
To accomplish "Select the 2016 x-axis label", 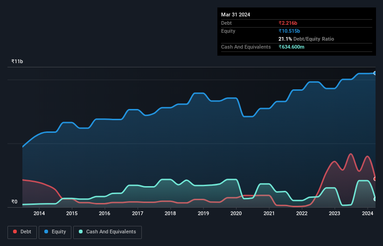I will tap(104, 213).
